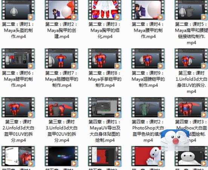
Task: Select the video thumbnail for Maya胸甲的细化.mp4
Action: [x=105, y=10]
